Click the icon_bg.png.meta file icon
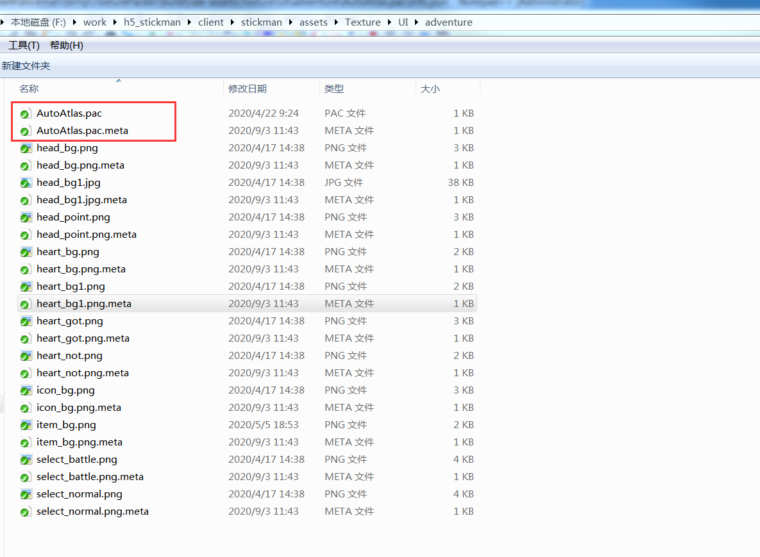Viewport: 760px width, 557px height. point(26,408)
